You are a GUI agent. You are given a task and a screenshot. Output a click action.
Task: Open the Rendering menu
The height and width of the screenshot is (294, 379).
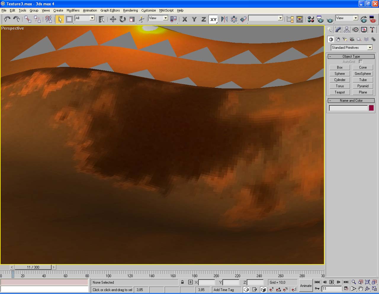coord(130,10)
